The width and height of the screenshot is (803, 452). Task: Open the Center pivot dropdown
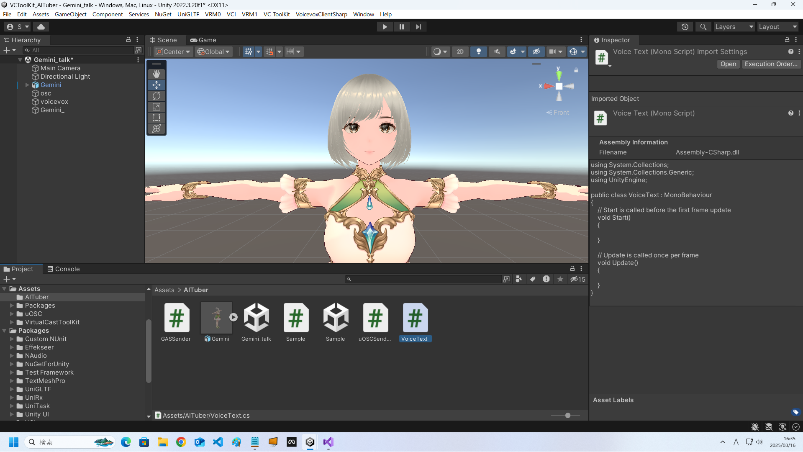tap(173, 51)
